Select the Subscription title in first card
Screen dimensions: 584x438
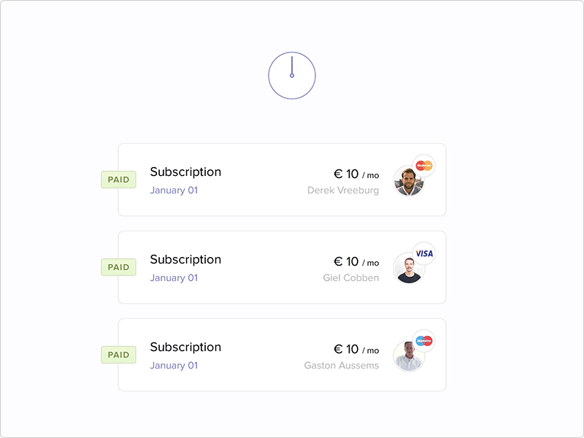click(185, 172)
